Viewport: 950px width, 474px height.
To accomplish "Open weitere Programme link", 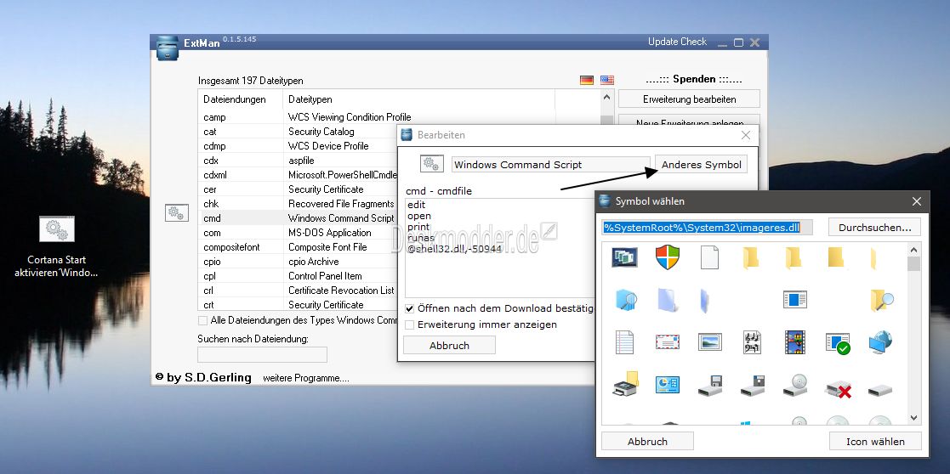I will (x=306, y=378).
